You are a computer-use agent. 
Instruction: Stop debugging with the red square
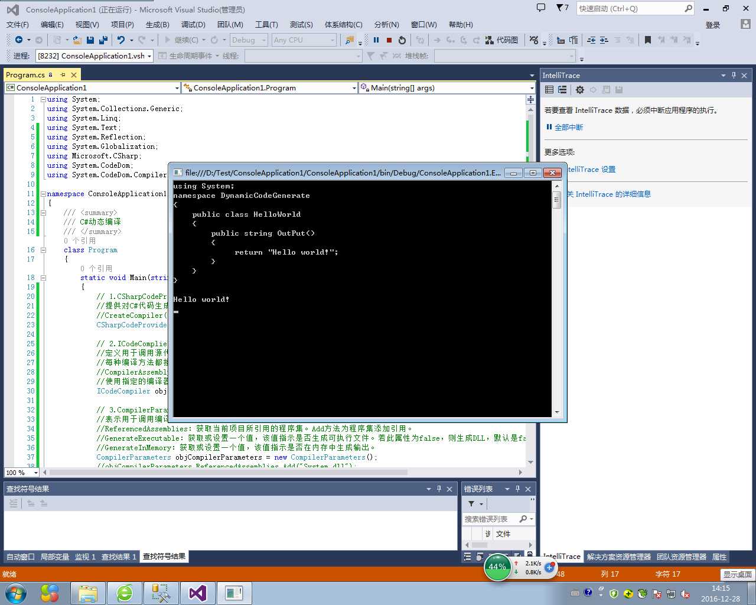(389, 40)
